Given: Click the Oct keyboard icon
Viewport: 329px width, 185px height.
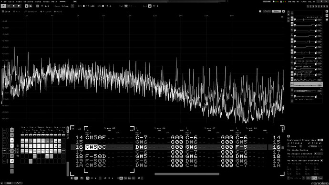Looking at the screenshot, I should (x=150, y=6).
